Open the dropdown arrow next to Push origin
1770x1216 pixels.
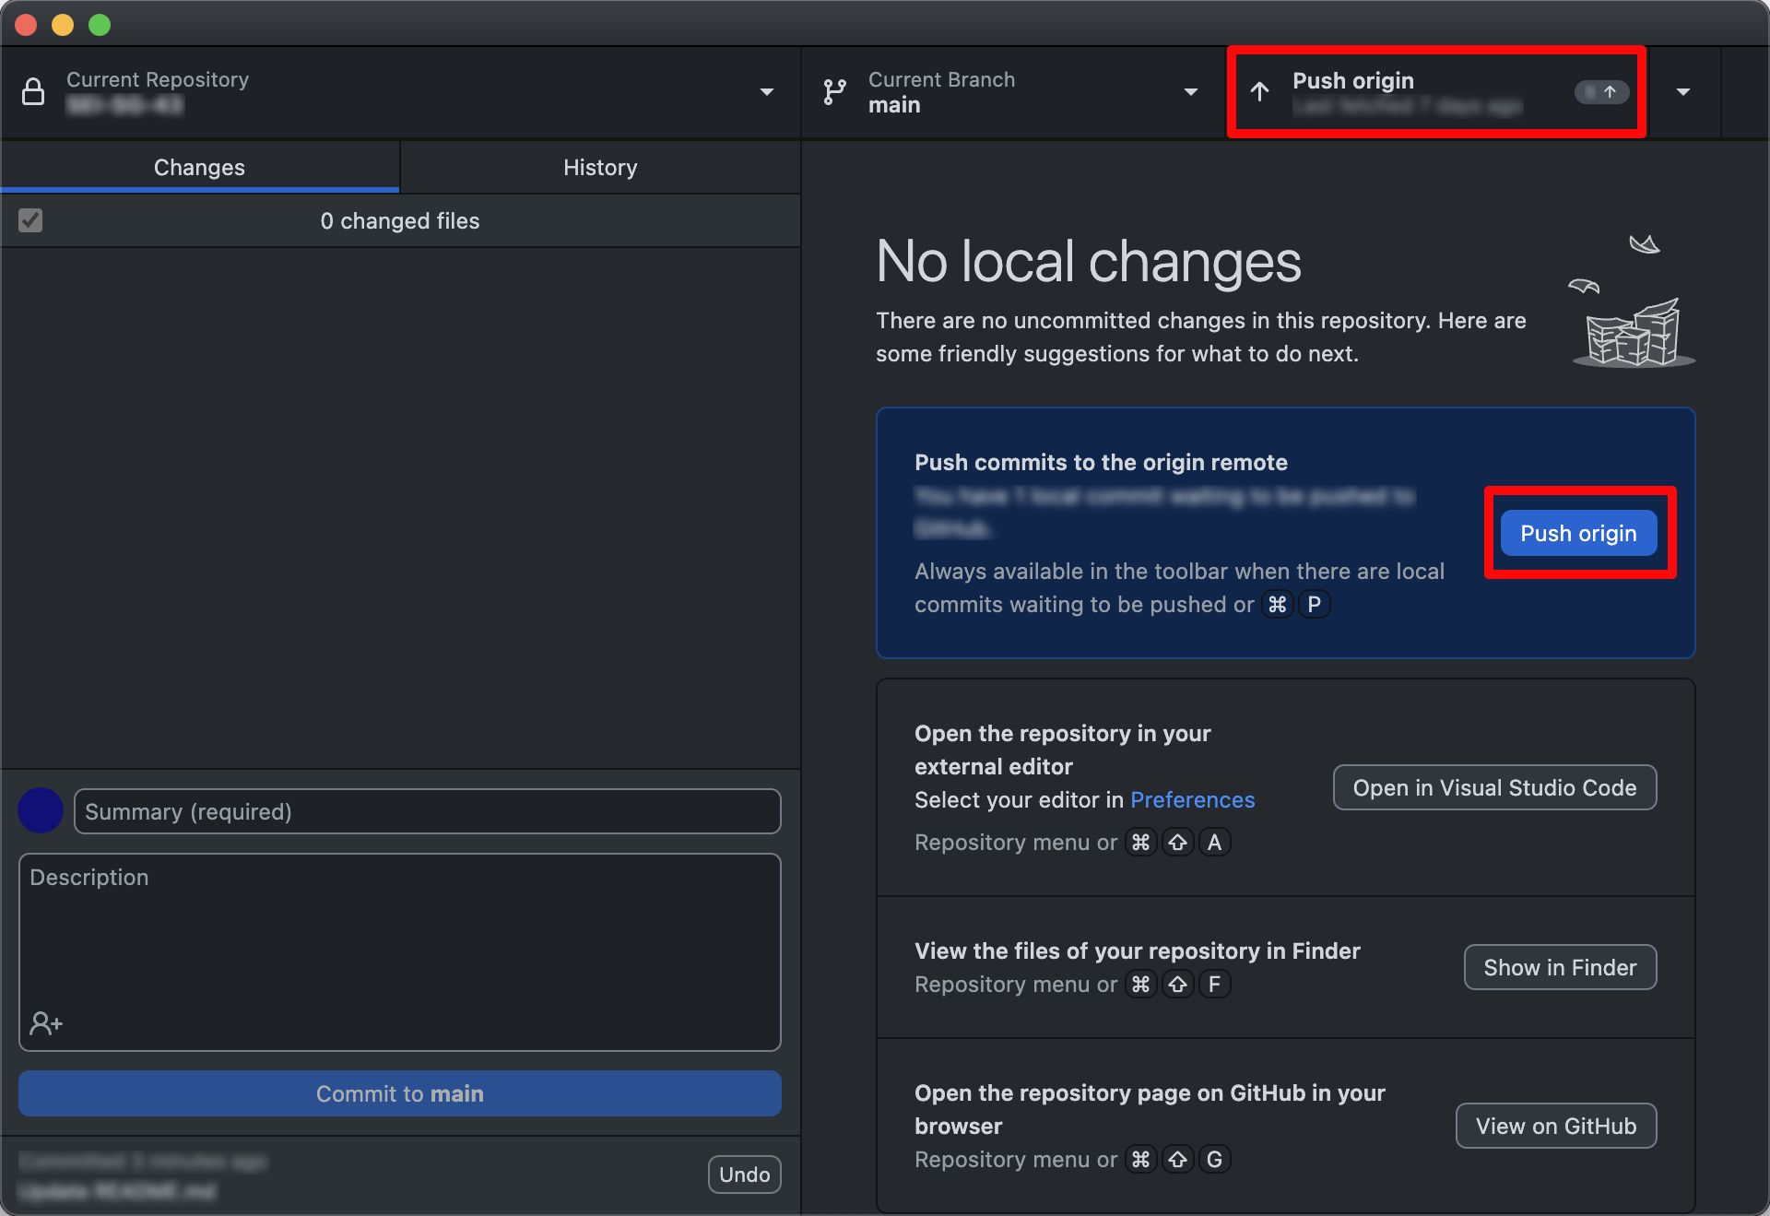[1682, 92]
